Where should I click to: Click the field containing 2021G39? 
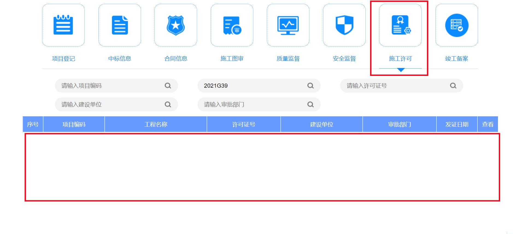(251, 86)
